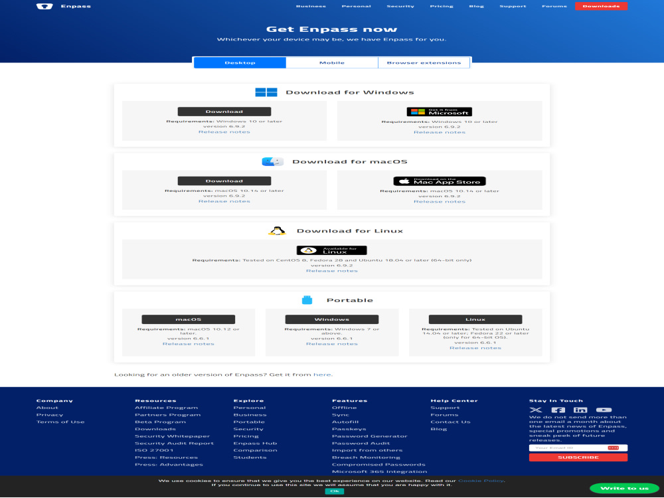
Task: Click the Available for Linux badge
Action: click(x=331, y=250)
